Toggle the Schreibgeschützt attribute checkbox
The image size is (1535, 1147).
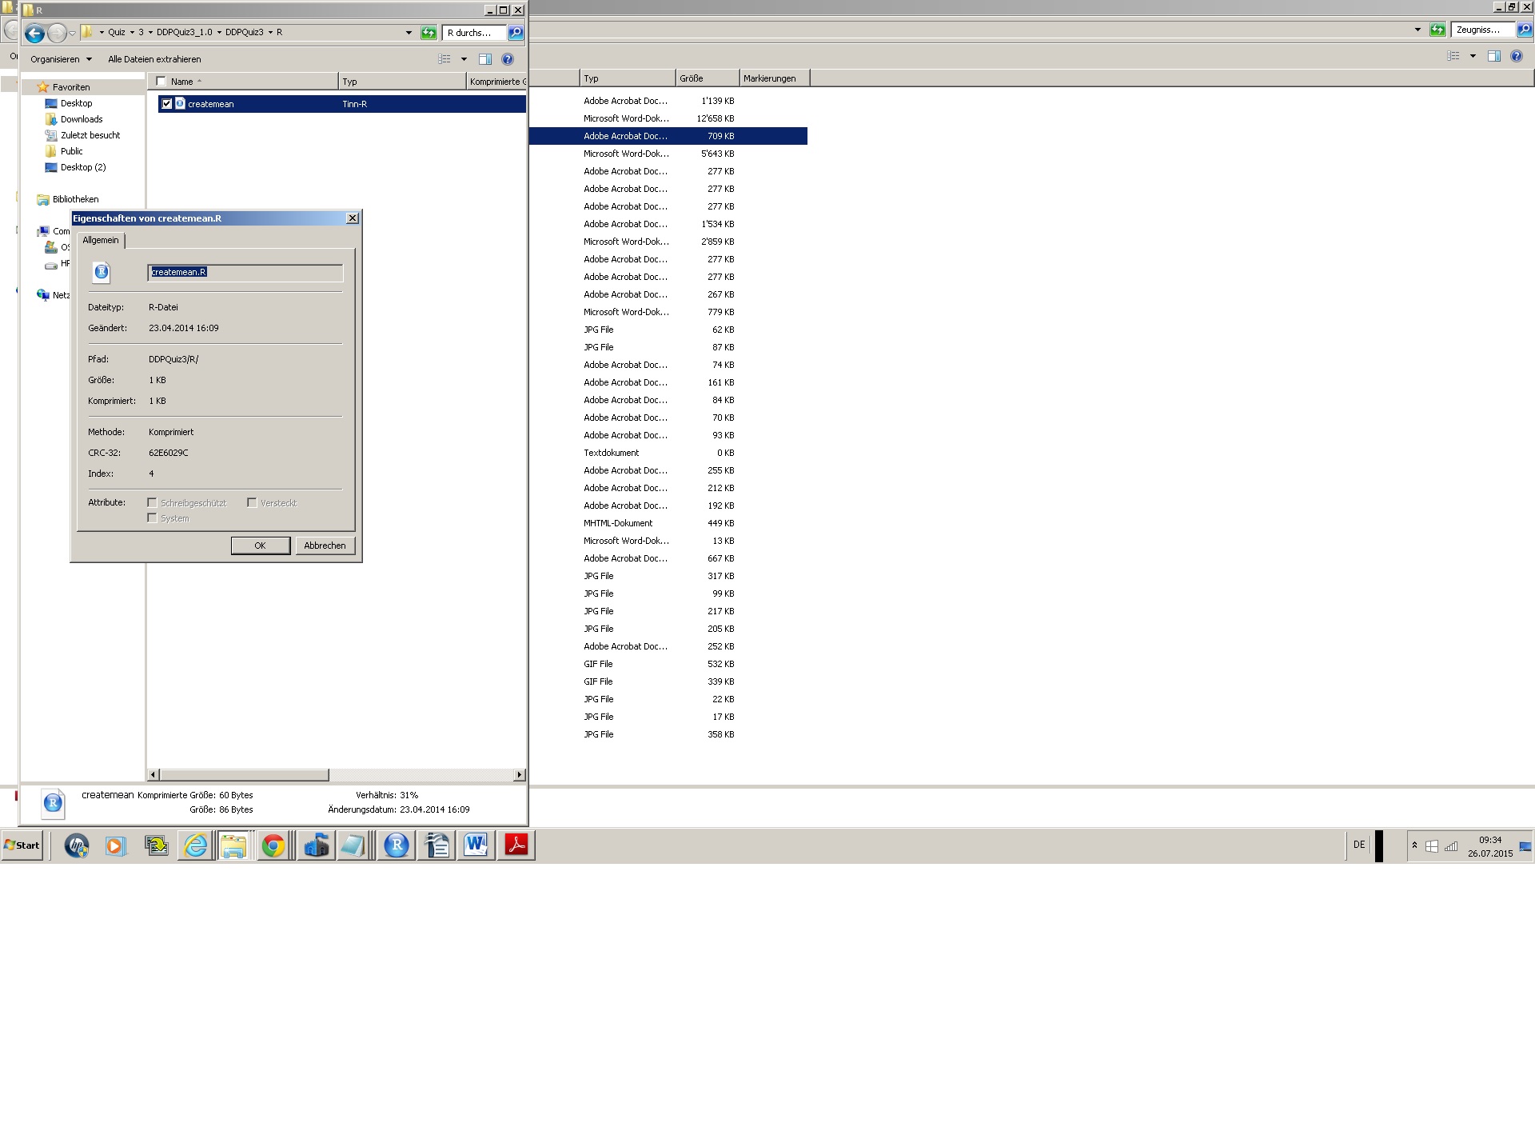(x=152, y=502)
